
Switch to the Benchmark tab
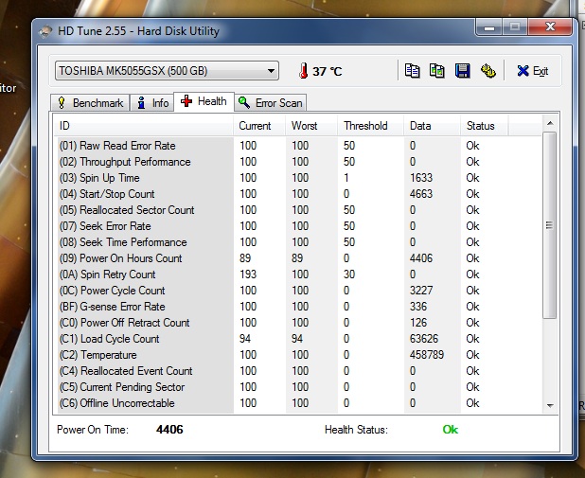[x=90, y=102]
